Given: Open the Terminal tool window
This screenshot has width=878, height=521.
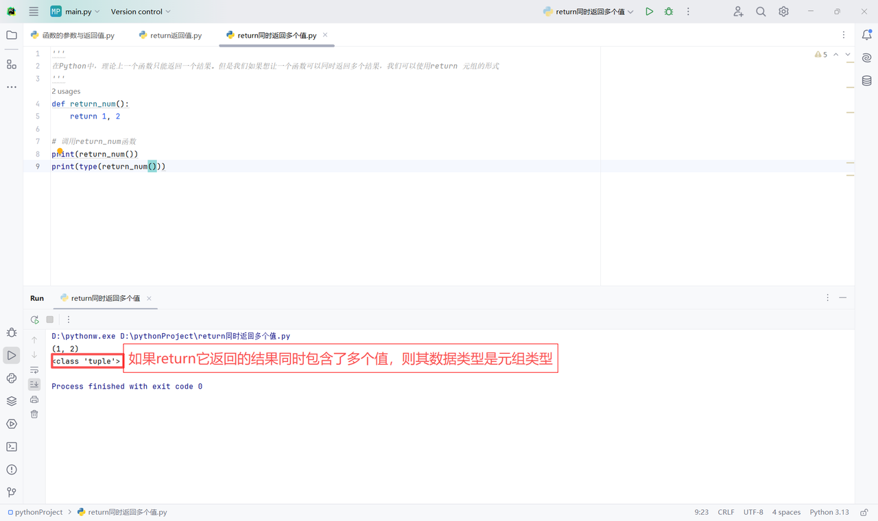Looking at the screenshot, I should coord(11,446).
